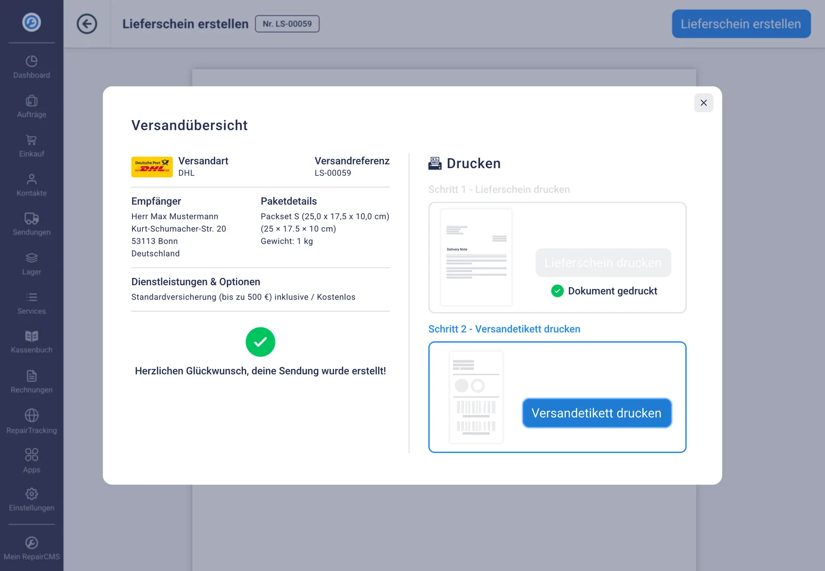Viewport: 825px width, 571px height.
Task: Click Standardversicherung option text
Action: pos(243,297)
